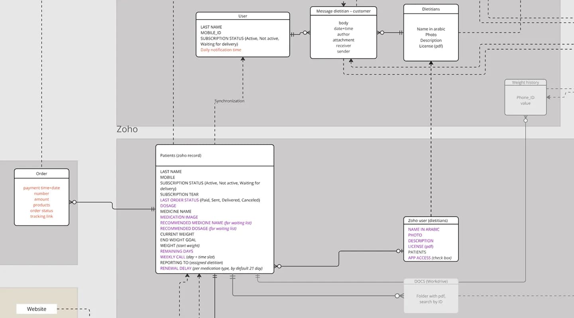Screen dimensions: 574x318
Task: Click License (pdf) in Dietitians entity
Action: pos(431,46)
